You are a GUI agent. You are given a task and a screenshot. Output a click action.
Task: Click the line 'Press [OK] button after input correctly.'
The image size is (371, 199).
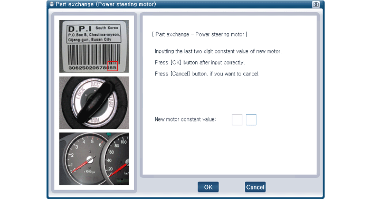click(199, 62)
